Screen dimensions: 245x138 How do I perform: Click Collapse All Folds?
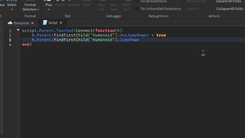(x=230, y=9)
